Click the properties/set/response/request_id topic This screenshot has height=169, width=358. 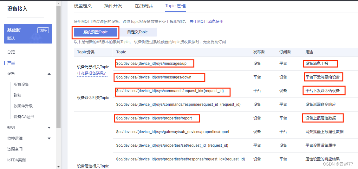(x=181, y=159)
